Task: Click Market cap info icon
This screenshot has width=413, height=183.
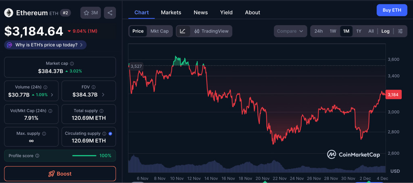Action: click(72, 64)
